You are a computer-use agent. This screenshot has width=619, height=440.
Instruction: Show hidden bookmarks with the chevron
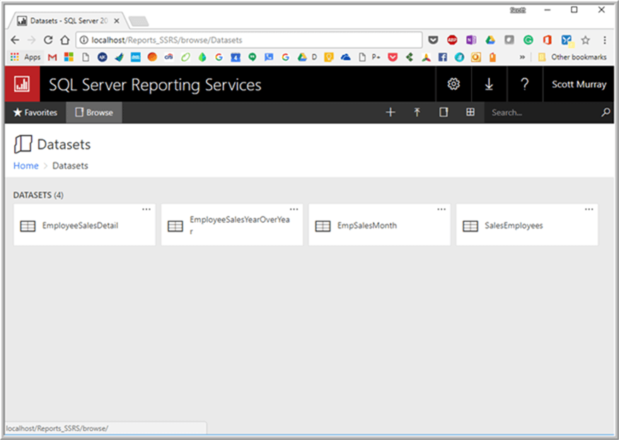click(x=522, y=57)
